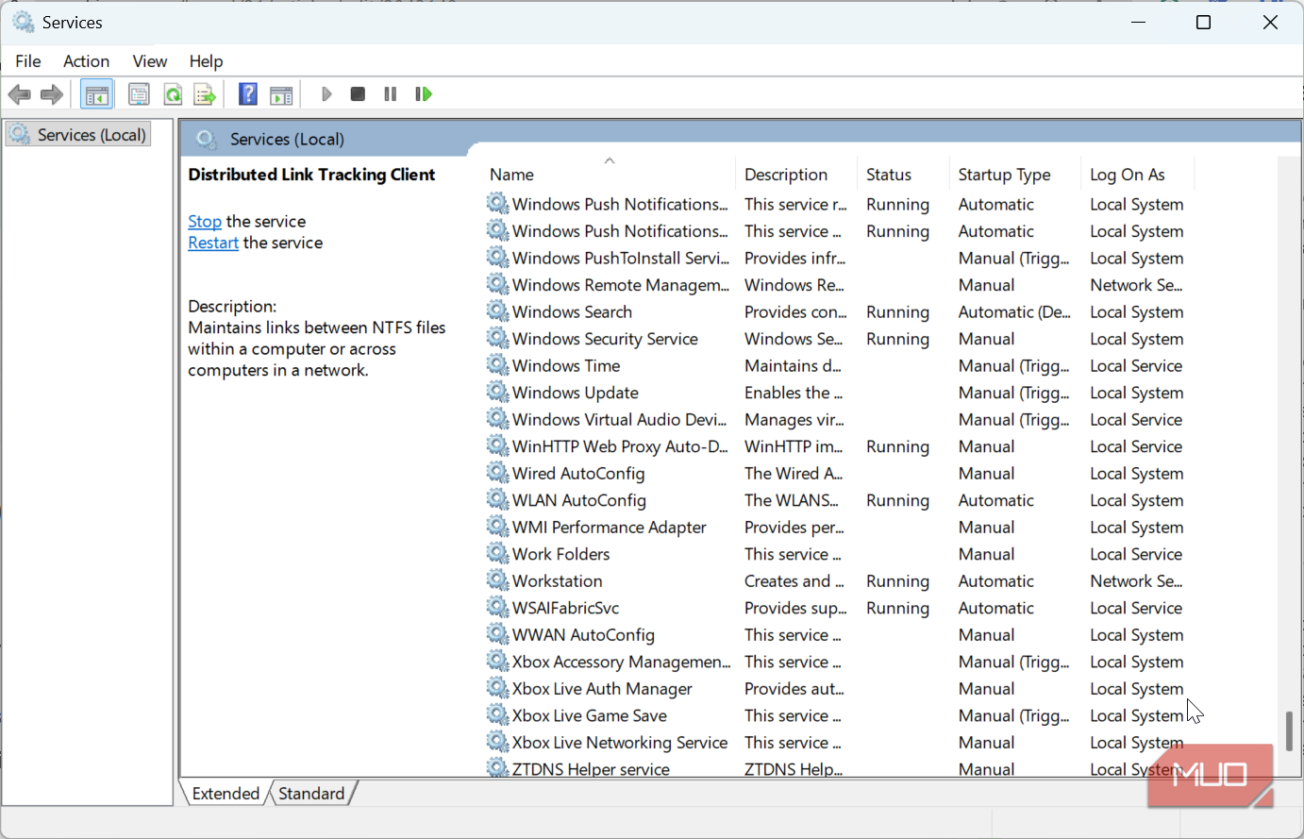Click the Refresh toolbar icon
The height and width of the screenshot is (839, 1304).
click(173, 94)
